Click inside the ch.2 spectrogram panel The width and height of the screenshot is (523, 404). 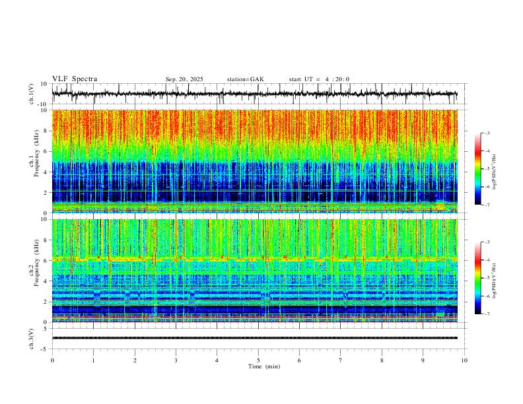(x=254, y=271)
